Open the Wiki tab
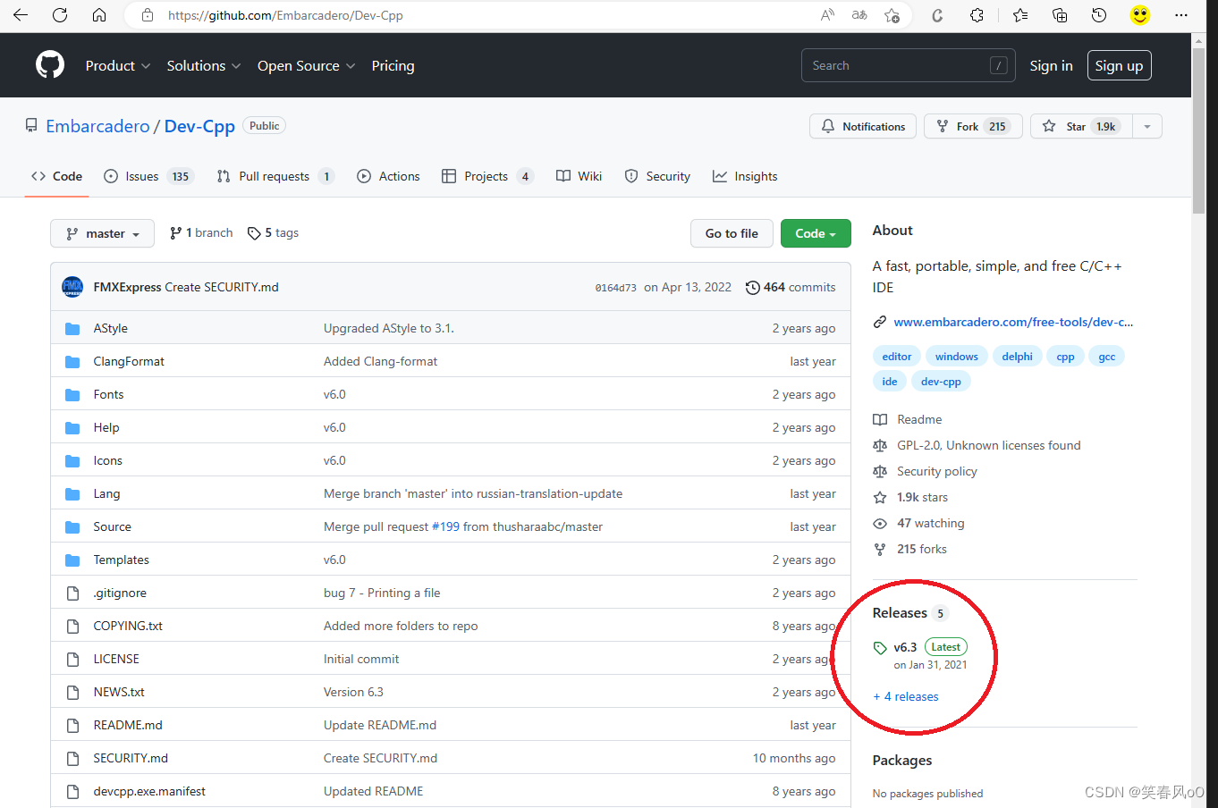The image size is (1218, 808). [x=579, y=176]
